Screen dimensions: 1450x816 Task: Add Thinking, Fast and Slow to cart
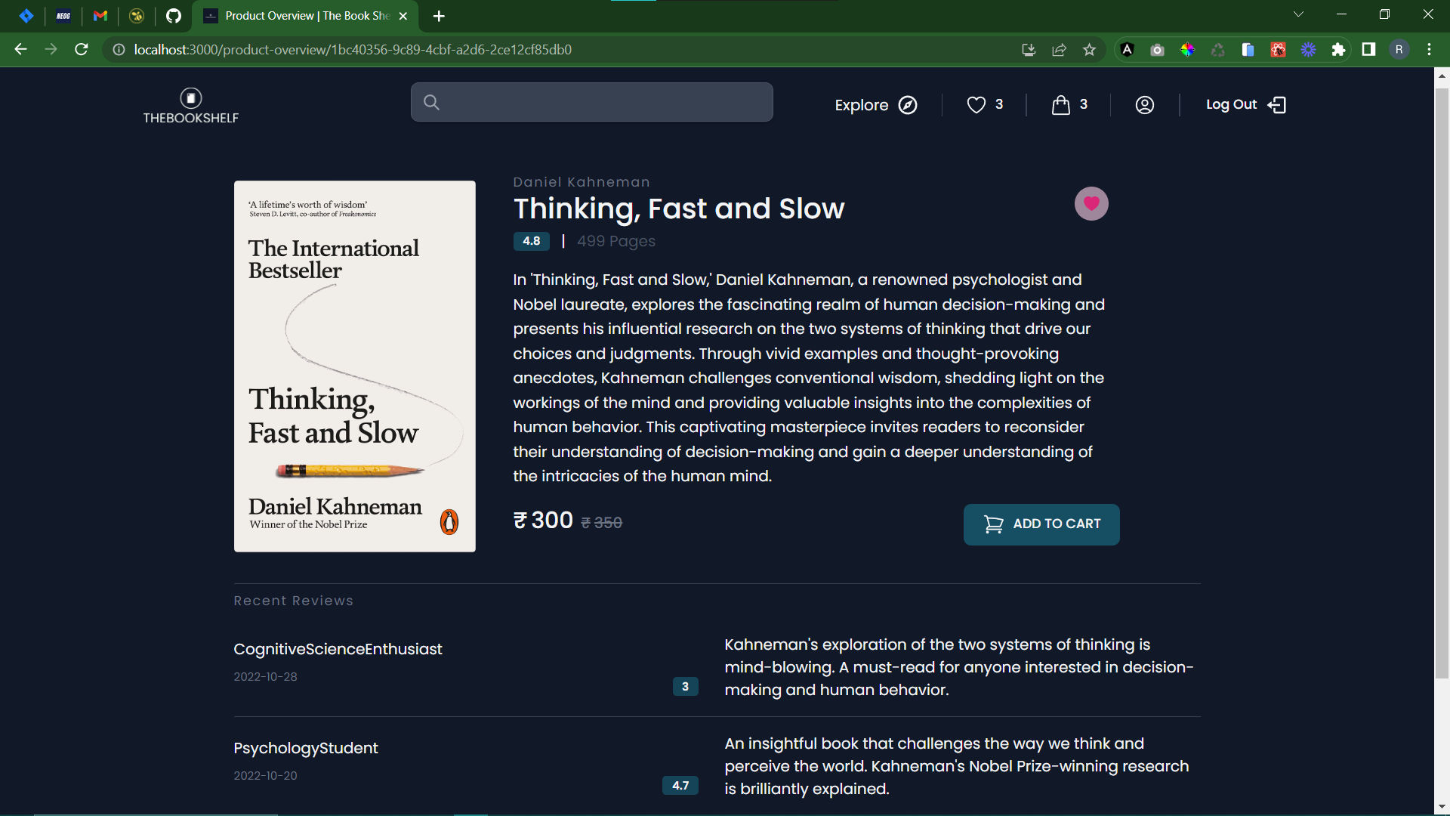click(1041, 524)
